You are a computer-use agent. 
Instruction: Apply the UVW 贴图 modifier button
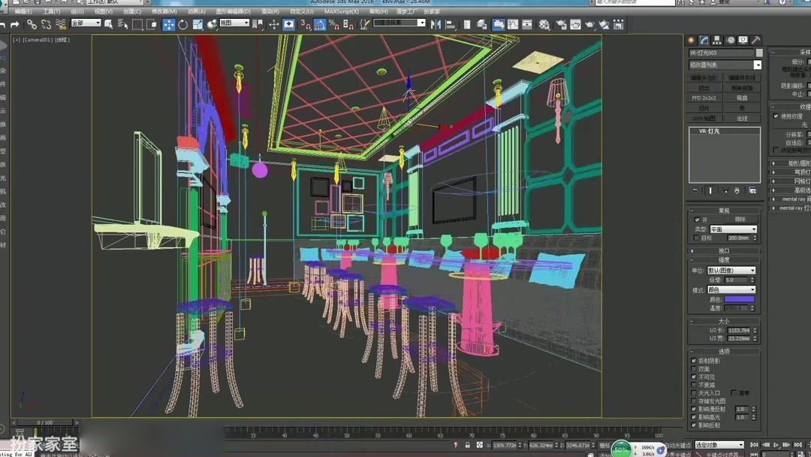[704, 119]
